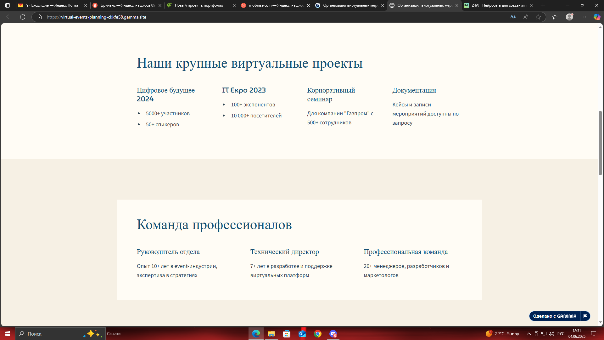View site information via the lock icon
This screenshot has height=340, width=604.
click(x=40, y=17)
